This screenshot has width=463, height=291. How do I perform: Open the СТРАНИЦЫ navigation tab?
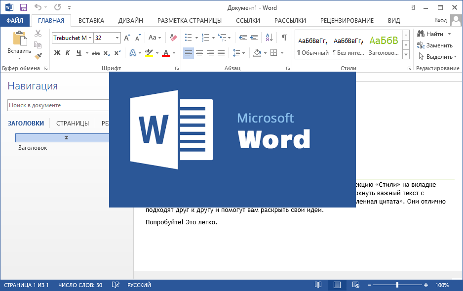click(x=73, y=123)
